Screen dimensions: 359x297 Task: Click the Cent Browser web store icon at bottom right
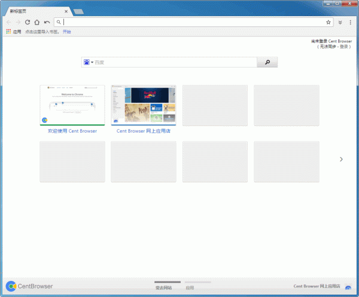[x=348, y=287]
